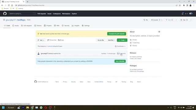Open the gourabp17 owner link
The image size is (196, 110).
tap(11, 20)
